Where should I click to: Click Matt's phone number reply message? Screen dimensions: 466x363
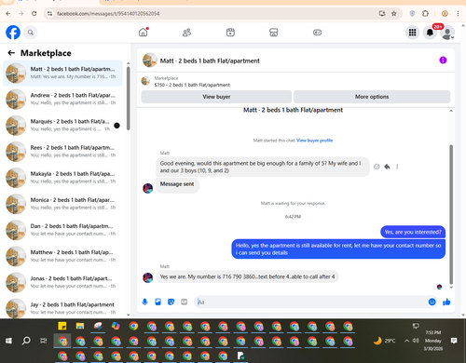(x=247, y=276)
